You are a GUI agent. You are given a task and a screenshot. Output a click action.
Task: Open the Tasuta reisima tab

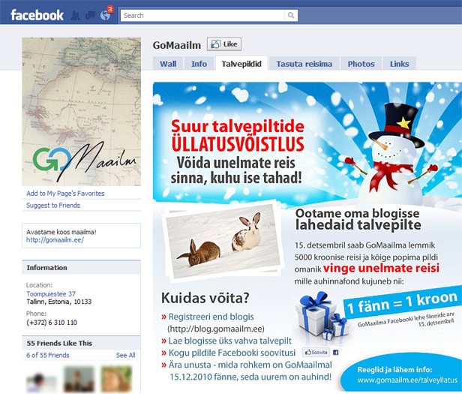coord(304,64)
